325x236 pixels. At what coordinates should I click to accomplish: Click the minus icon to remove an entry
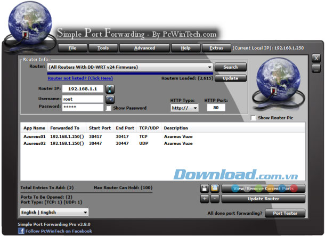tap(214, 199)
